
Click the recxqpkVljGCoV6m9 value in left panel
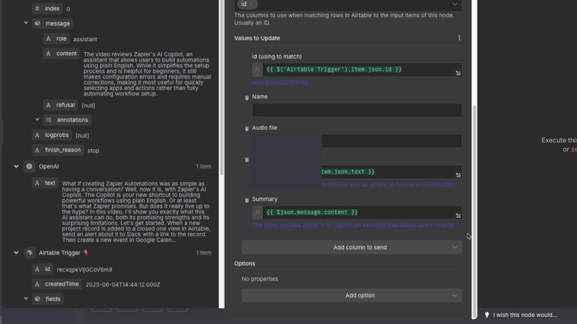[x=85, y=270]
